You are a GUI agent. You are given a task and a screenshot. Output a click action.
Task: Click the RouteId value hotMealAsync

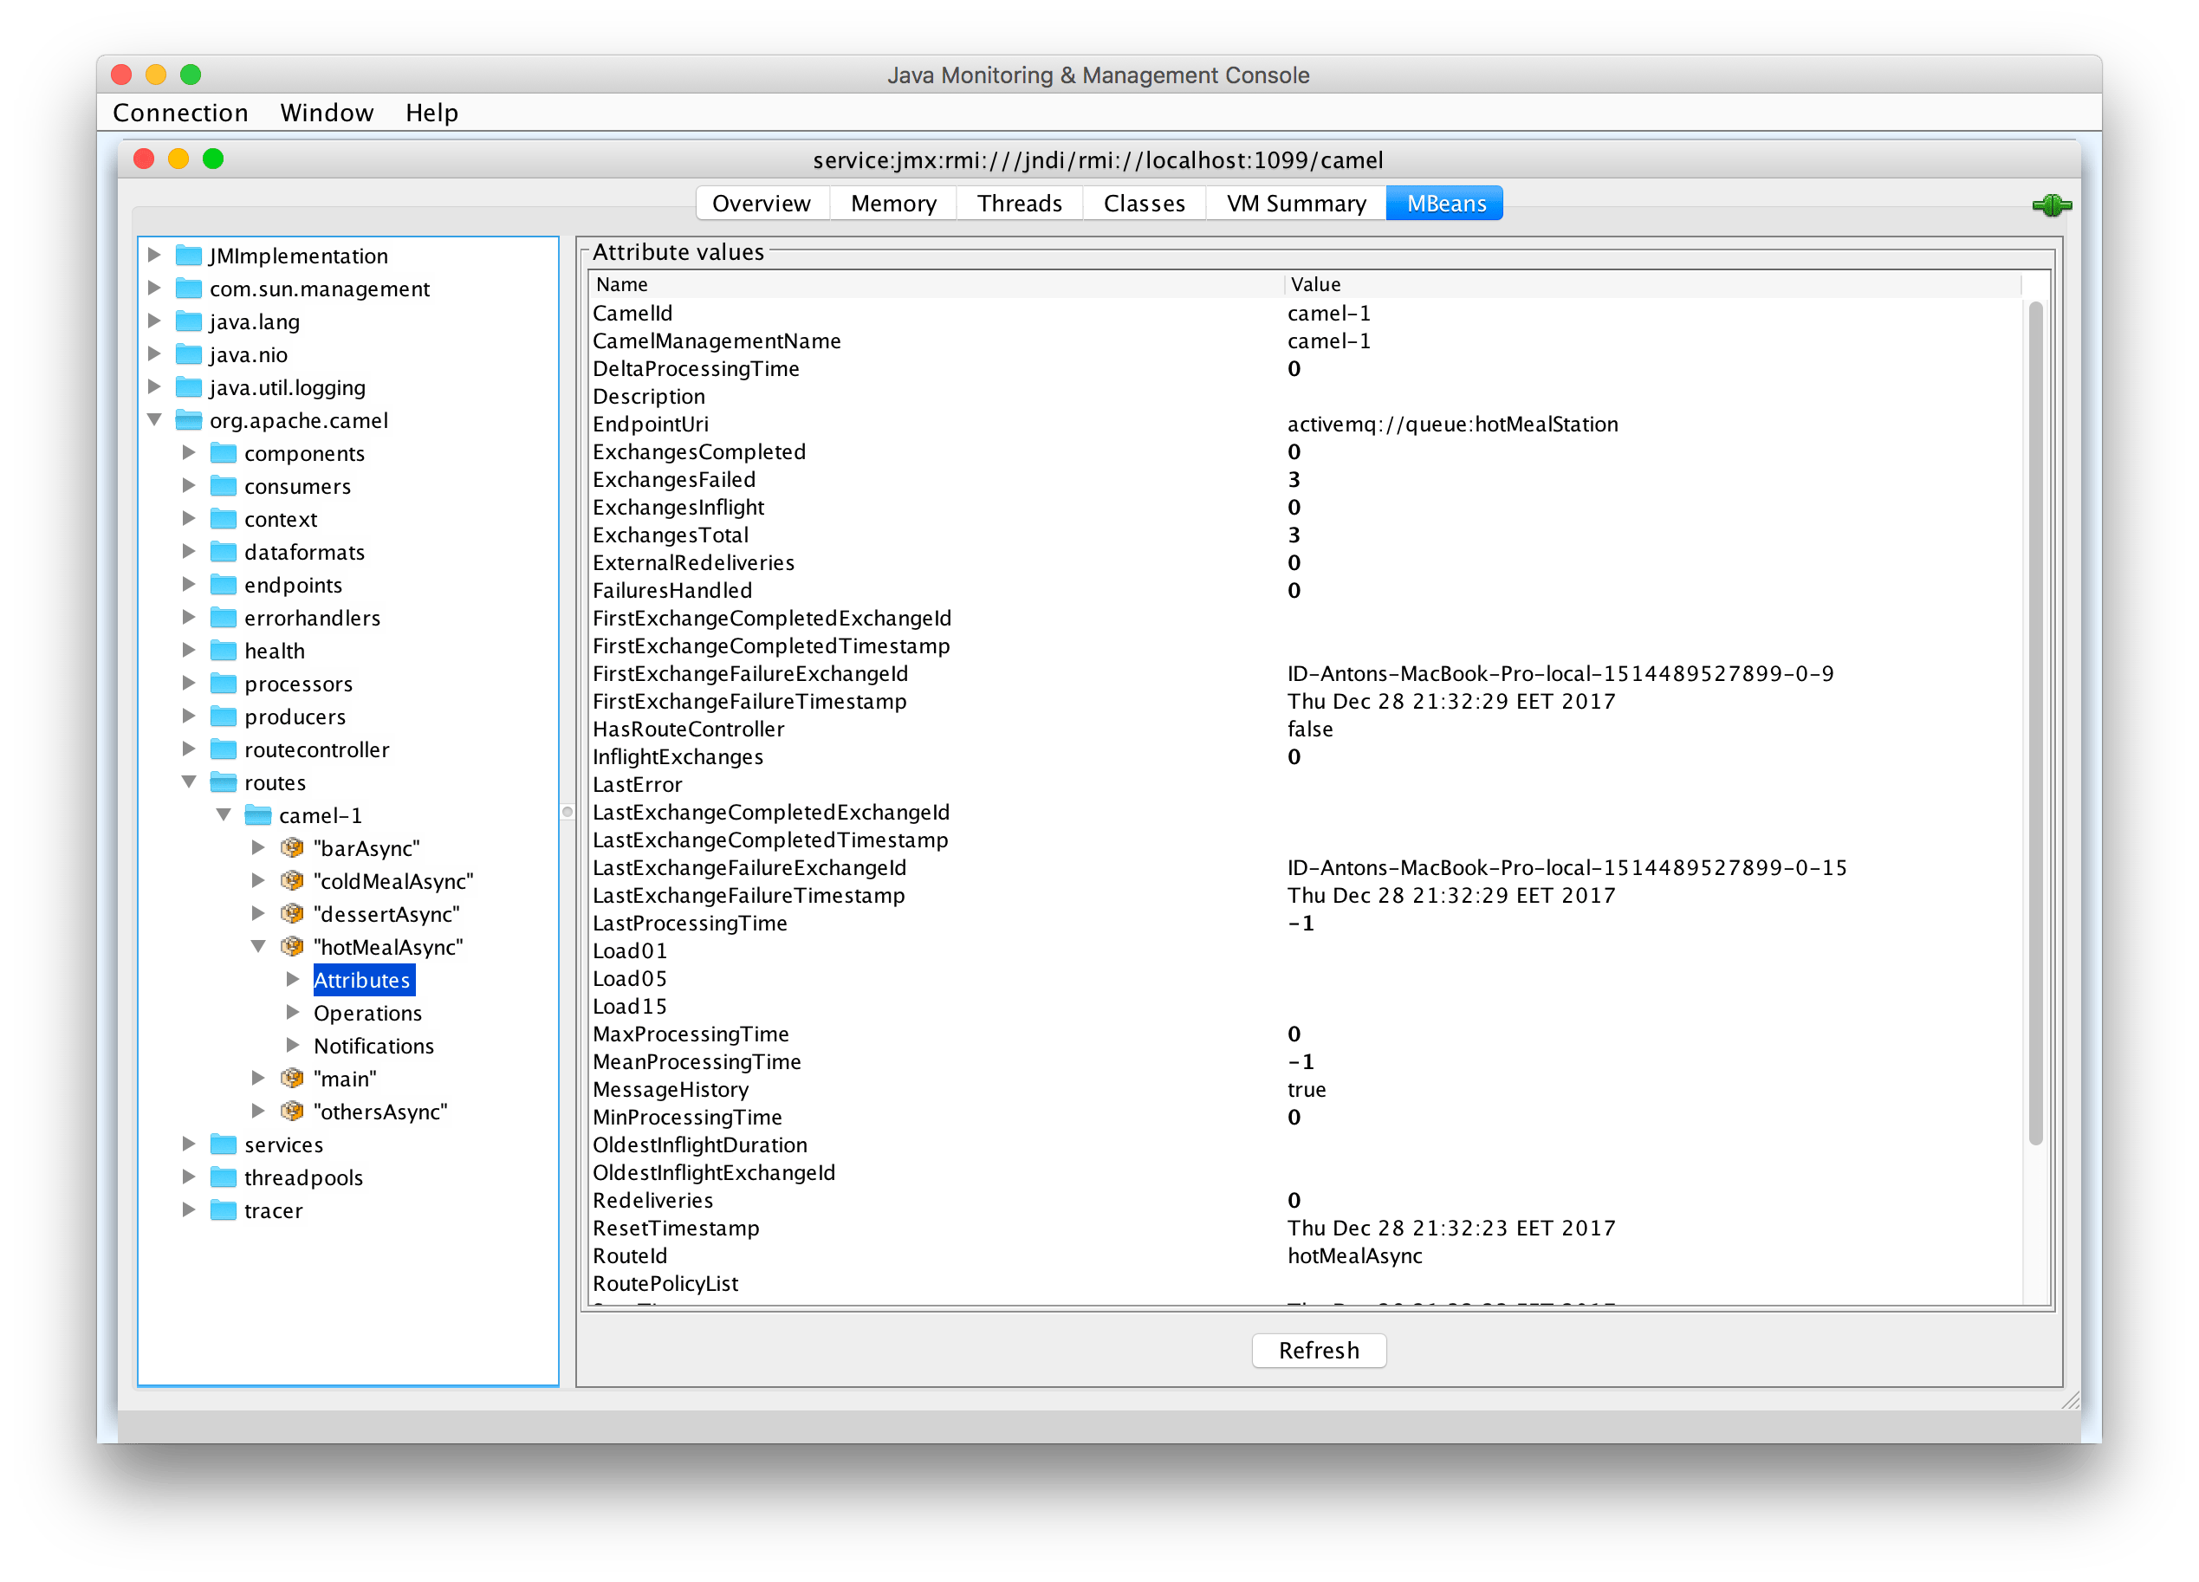tap(1354, 1256)
